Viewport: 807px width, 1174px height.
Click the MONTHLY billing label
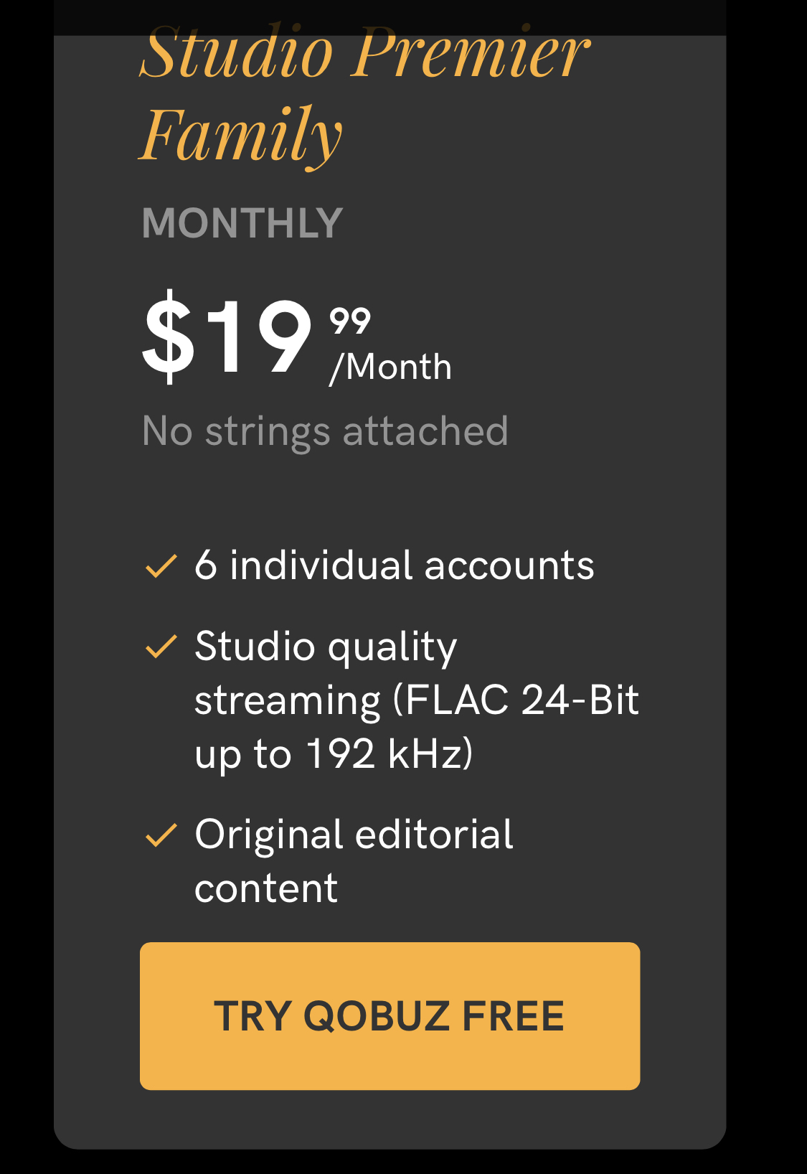point(242,223)
